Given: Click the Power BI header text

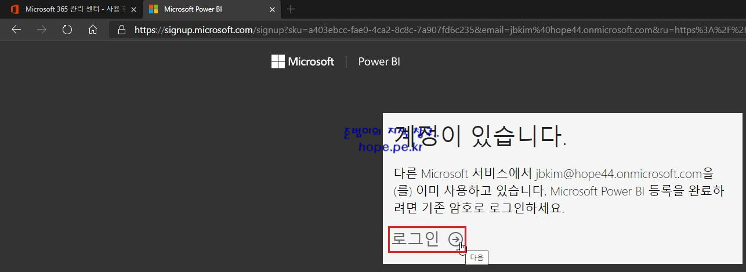Looking at the screenshot, I should point(379,61).
